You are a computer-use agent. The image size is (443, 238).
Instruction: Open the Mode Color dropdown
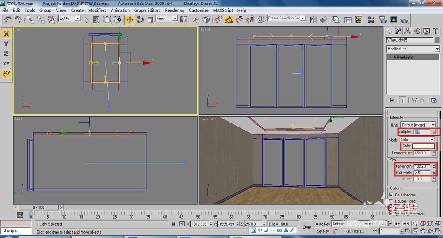[x=417, y=140]
